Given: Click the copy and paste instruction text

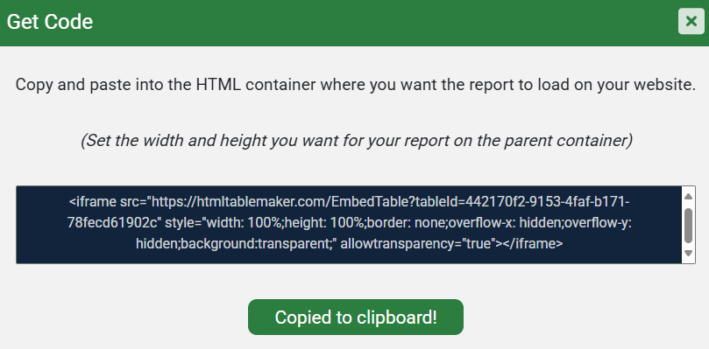Looking at the screenshot, I should (x=356, y=85).
